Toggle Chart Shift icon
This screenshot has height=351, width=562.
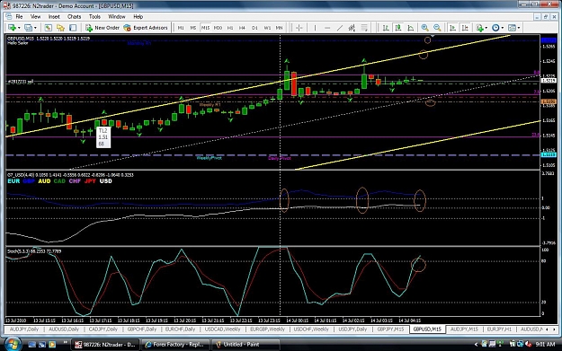(x=465, y=28)
